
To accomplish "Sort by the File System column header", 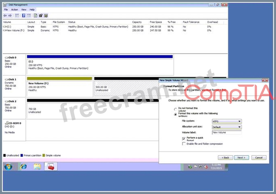I will click(59, 22).
